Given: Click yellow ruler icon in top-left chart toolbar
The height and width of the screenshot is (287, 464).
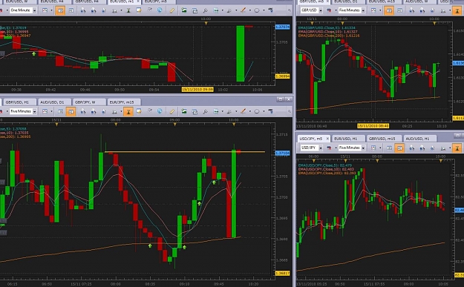Looking at the screenshot, I should (x=172, y=10).
